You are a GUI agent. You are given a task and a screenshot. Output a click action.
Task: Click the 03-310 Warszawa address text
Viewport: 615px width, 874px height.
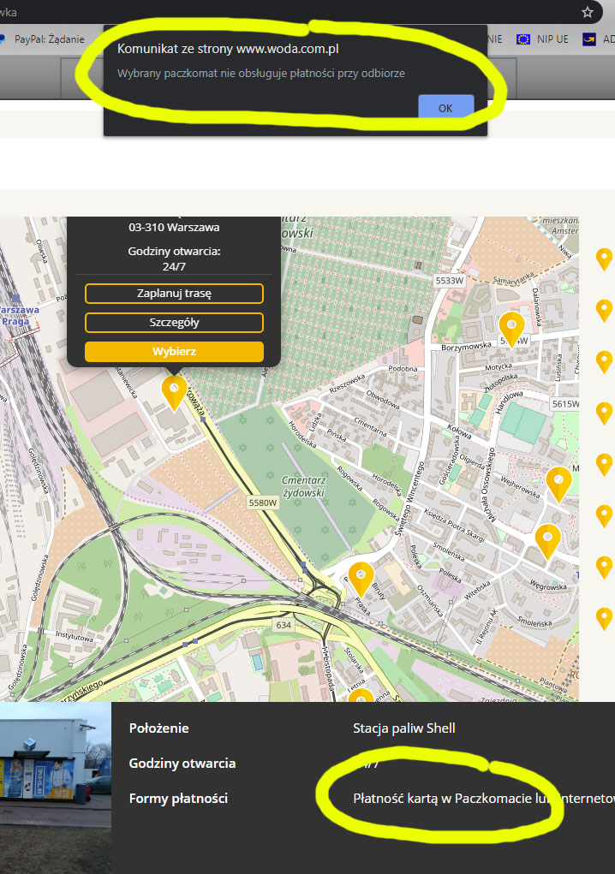pyautogui.click(x=174, y=228)
